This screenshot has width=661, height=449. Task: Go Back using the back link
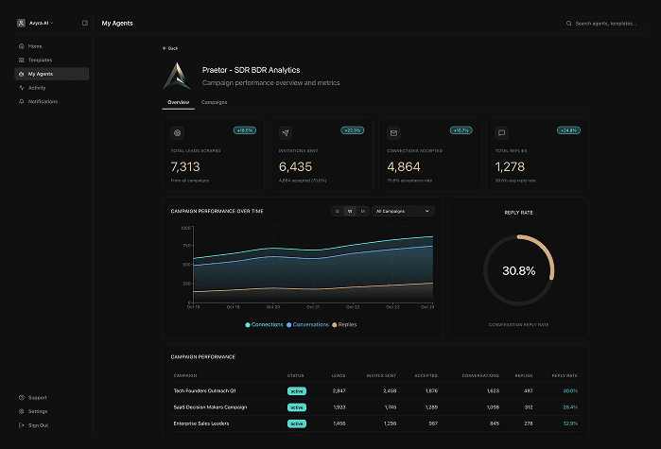click(170, 47)
